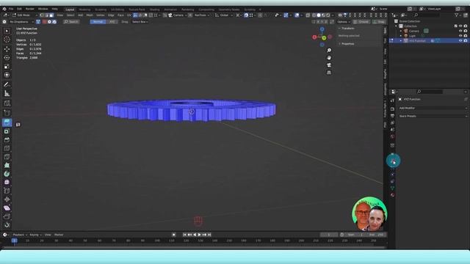Switch to the Shading workspace tab

[155, 10]
